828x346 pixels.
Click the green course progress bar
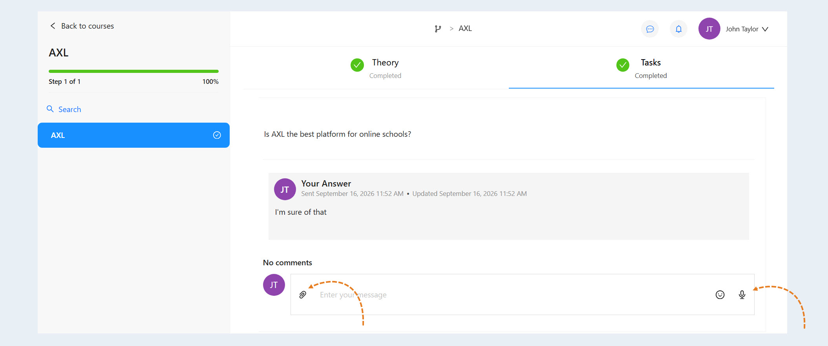click(133, 71)
